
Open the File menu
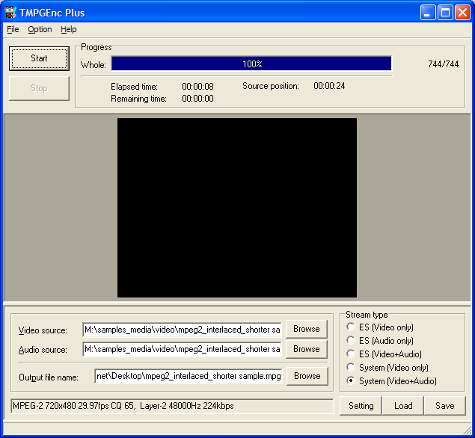point(13,29)
